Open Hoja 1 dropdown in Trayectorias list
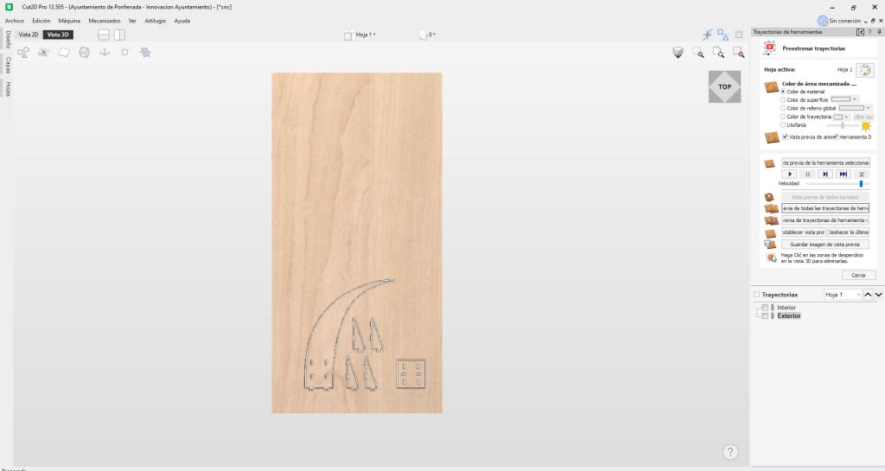This screenshot has height=471, width=885. [842, 295]
